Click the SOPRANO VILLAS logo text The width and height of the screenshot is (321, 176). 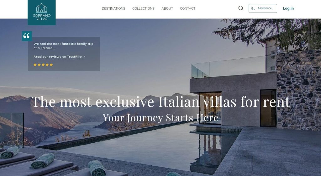(x=42, y=17)
